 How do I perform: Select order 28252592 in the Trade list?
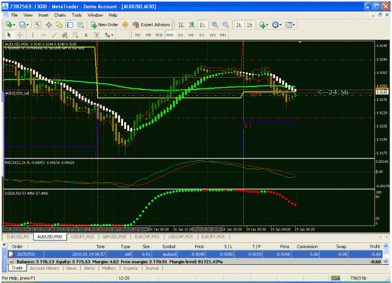tap(195, 254)
